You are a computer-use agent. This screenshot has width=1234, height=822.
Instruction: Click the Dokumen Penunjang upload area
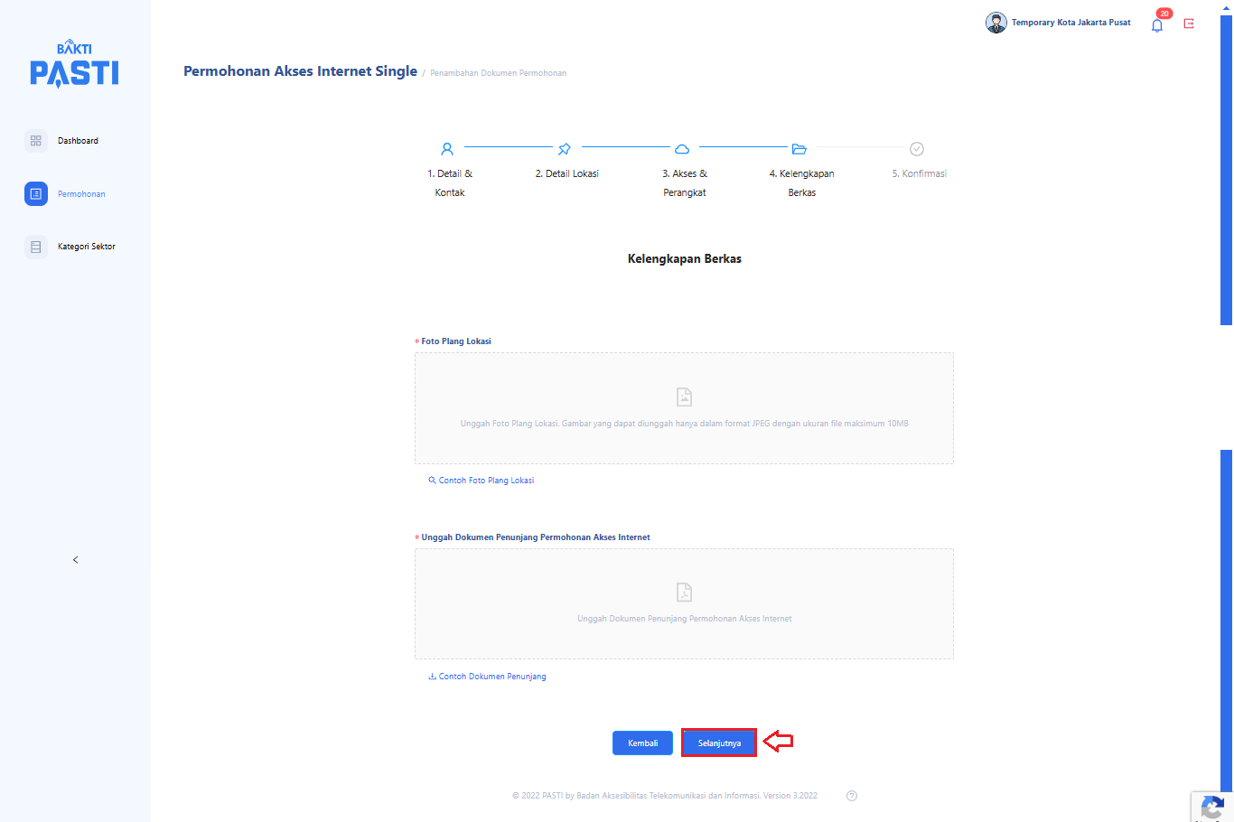point(684,603)
